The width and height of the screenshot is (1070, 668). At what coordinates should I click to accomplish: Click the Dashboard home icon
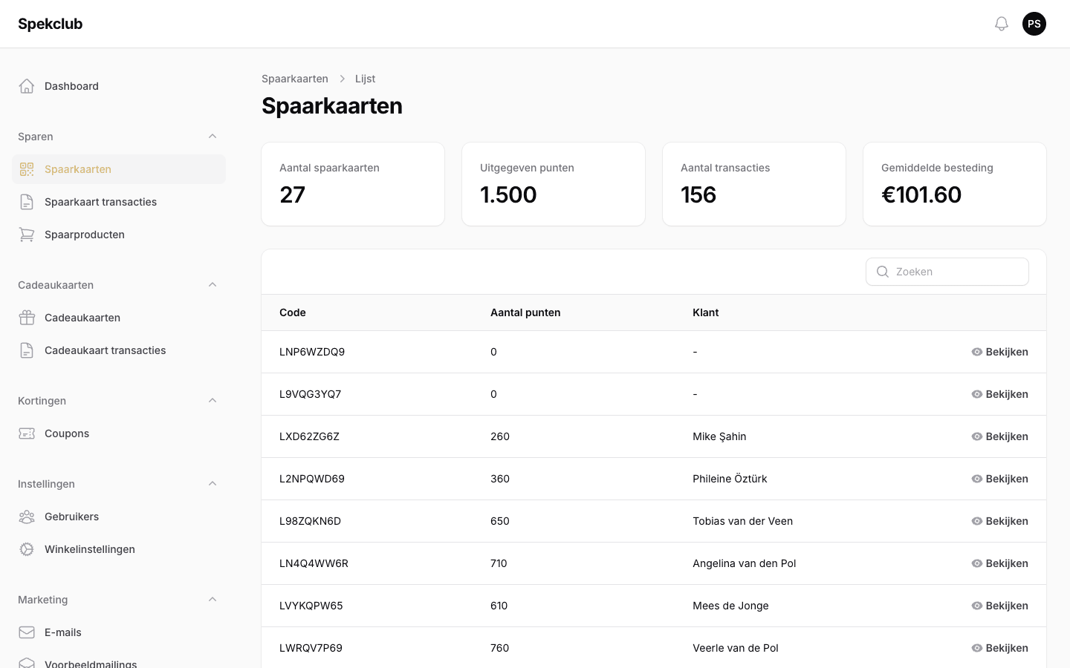(x=27, y=86)
